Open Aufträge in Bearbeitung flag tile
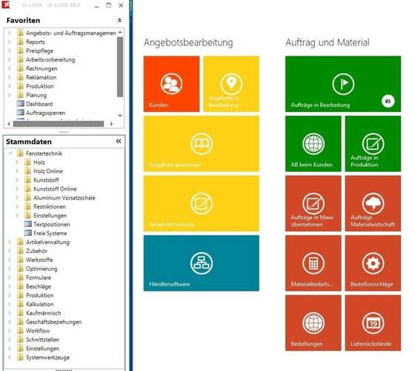415x371 pixels. point(342,84)
